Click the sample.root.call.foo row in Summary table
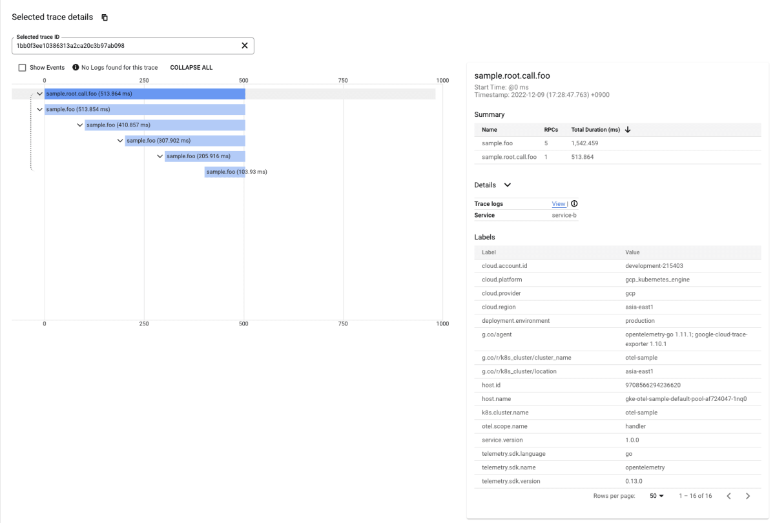775x523 pixels. tap(617, 157)
